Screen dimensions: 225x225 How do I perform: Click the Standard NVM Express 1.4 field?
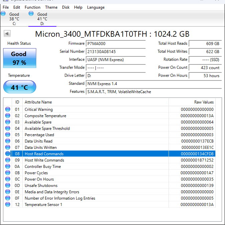click(x=154, y=84)
